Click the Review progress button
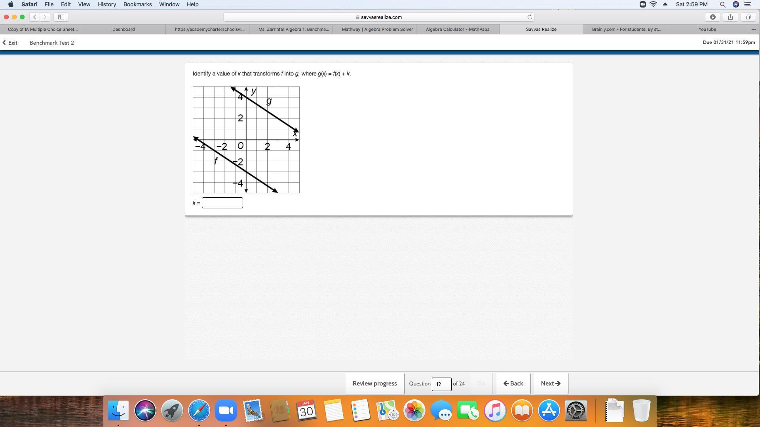760x427 pixels. click(x=374, y=384)
